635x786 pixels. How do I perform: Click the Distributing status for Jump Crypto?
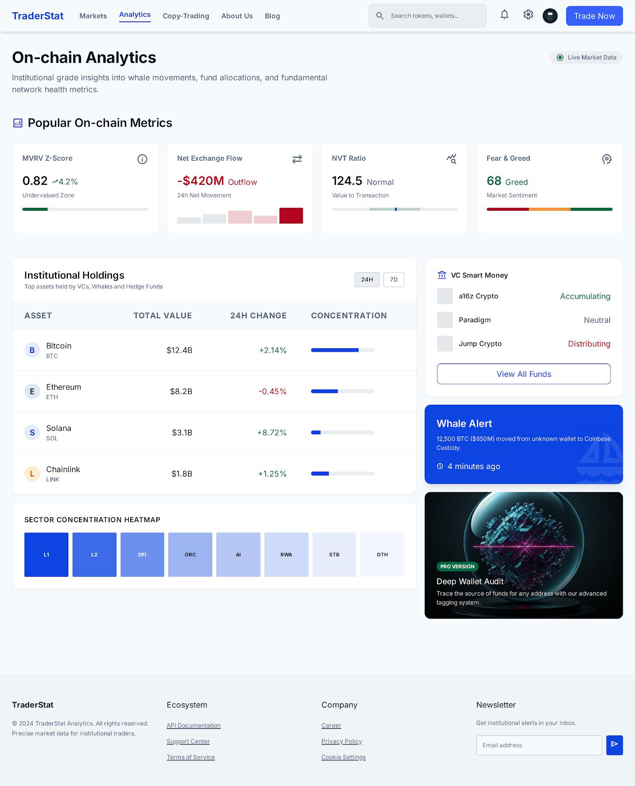pos(589,344)
